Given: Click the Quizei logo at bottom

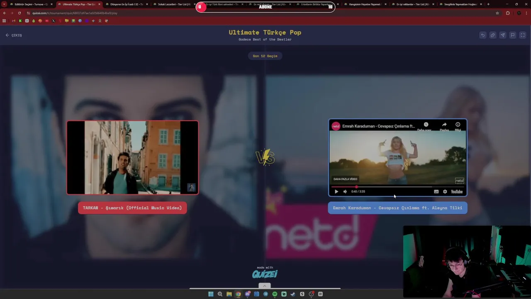Looking at the screenshot, I should 265,274.
